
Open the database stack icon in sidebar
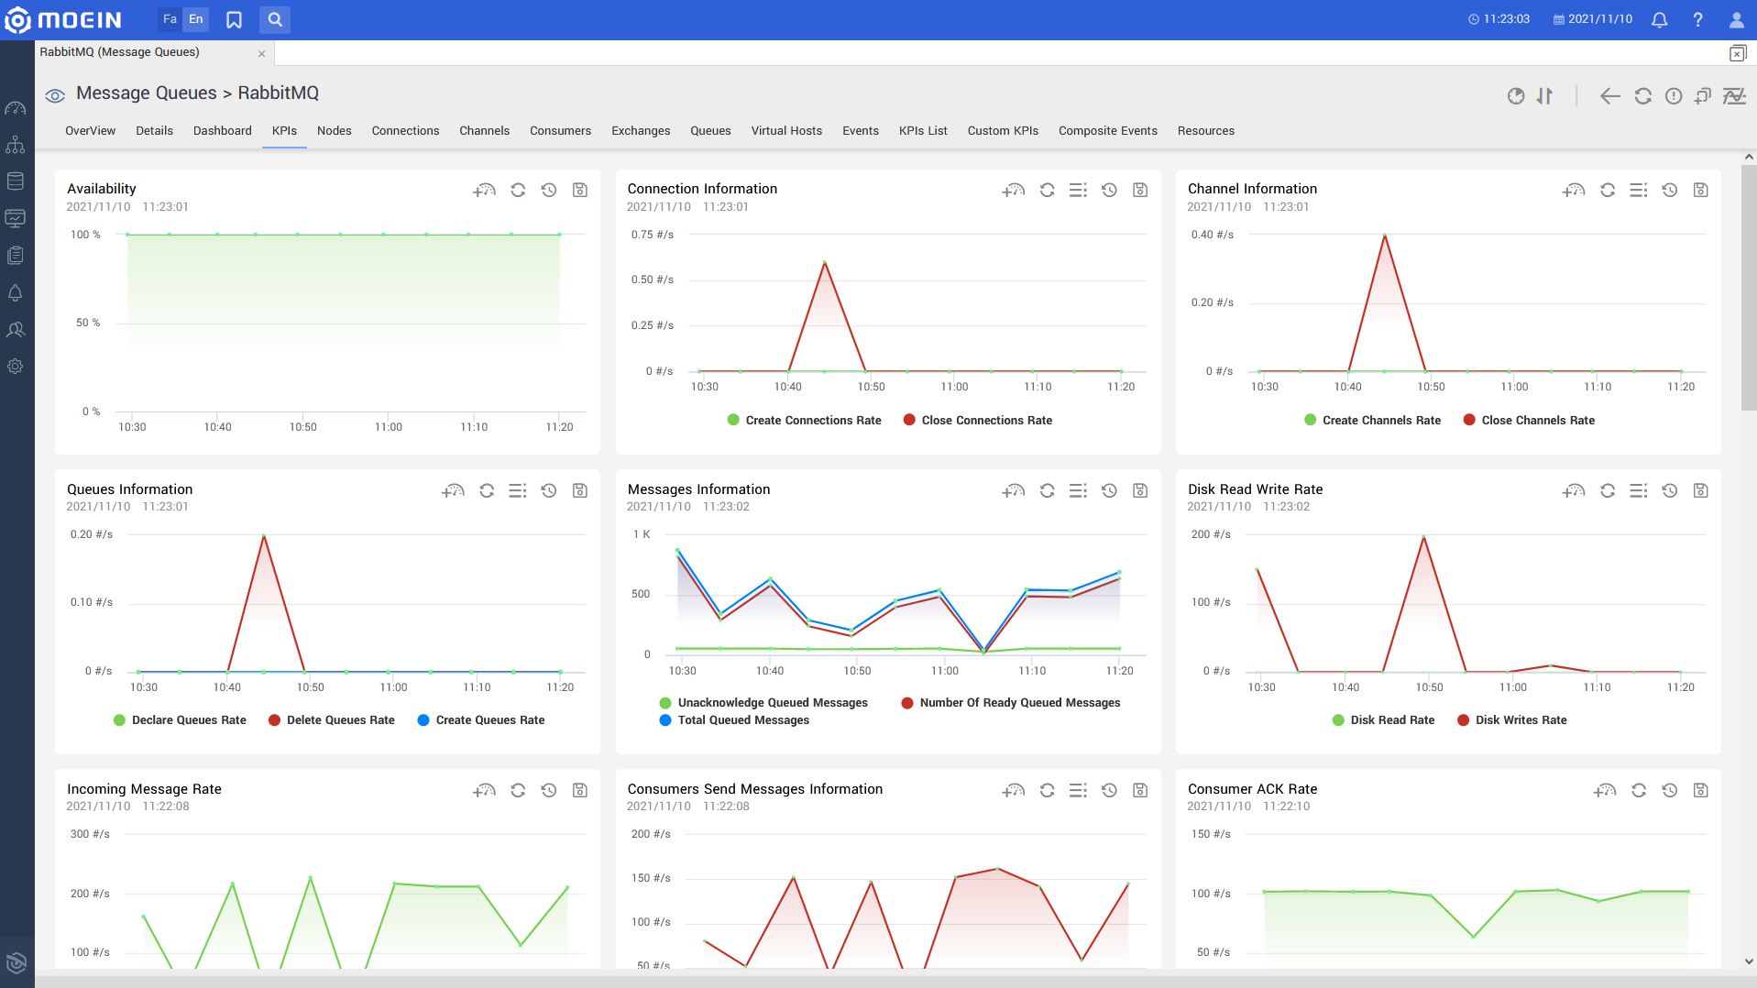16,181
